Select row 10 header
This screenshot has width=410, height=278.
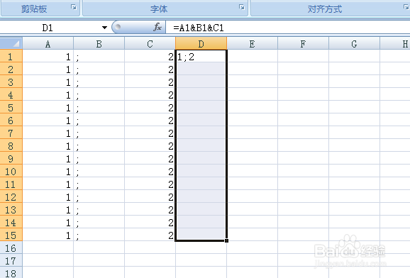(x=11, y=171)
